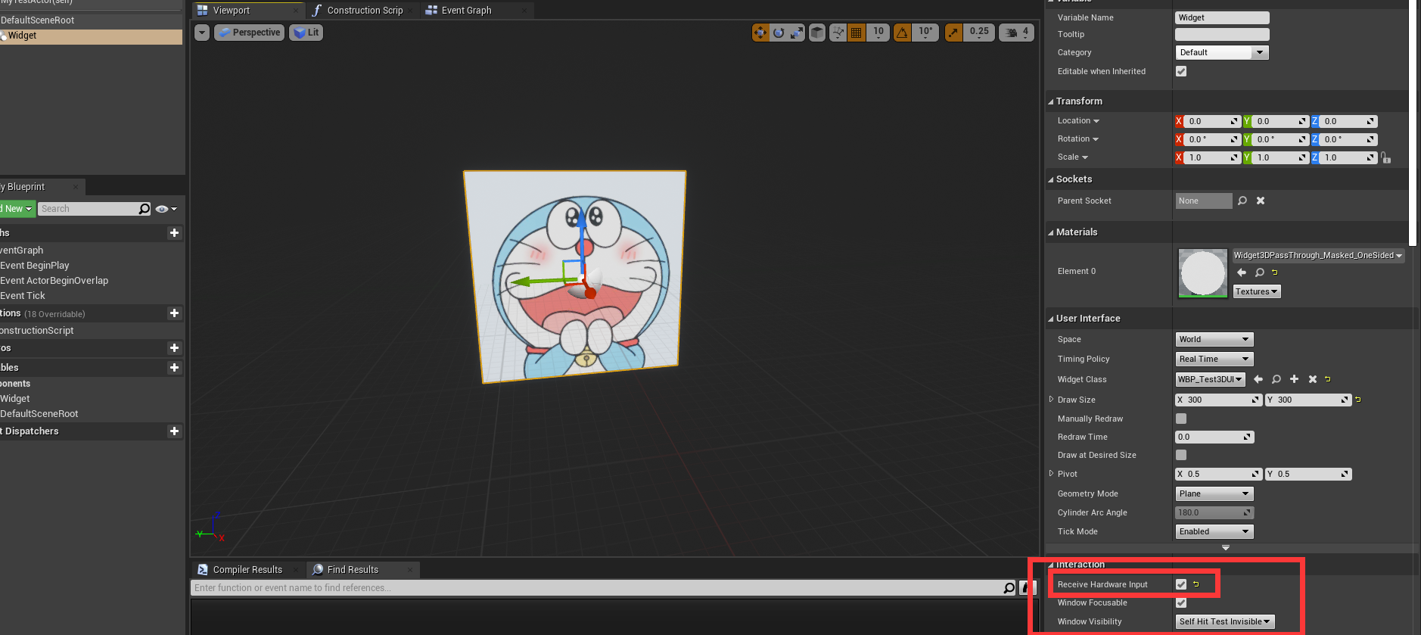Select Event Tick in My Blueprint
The width and height of the screenshot is (1421, 635).
pyautogui.click(x=23, y=296)
